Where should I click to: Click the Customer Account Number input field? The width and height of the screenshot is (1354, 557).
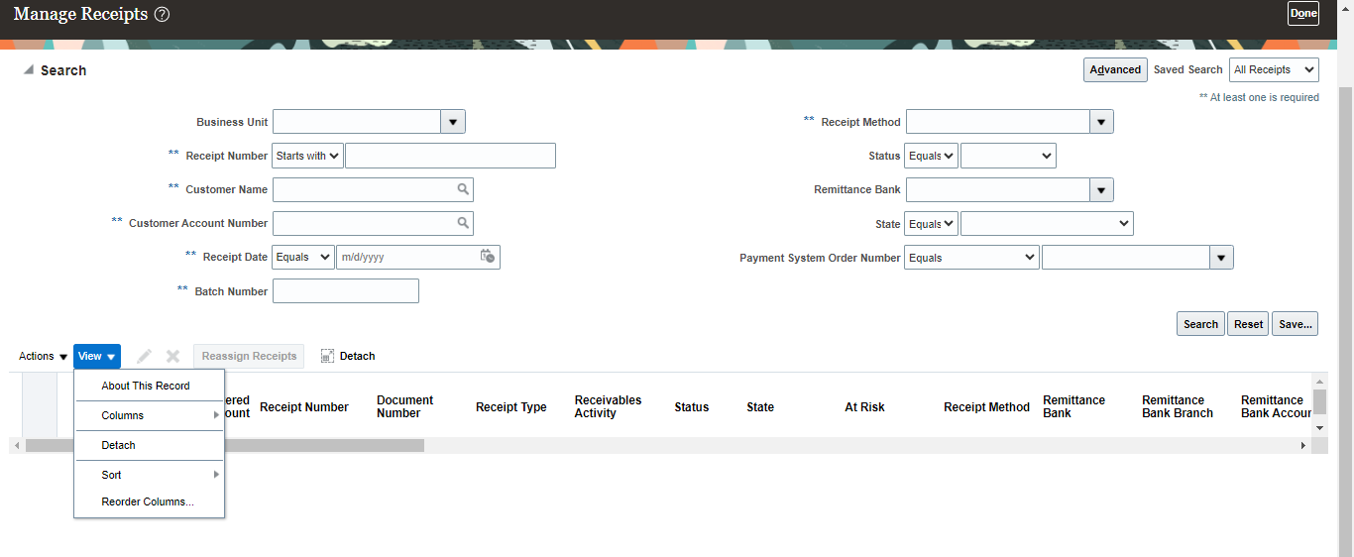364,223
